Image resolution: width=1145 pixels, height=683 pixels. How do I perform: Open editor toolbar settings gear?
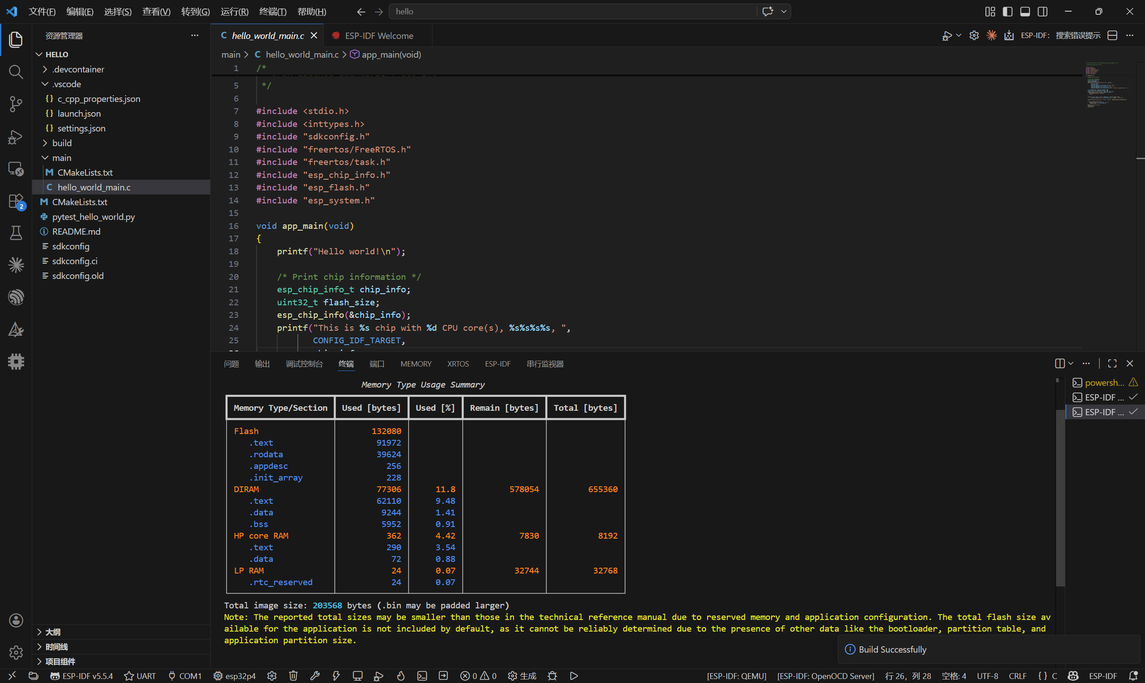tap(974, 35)
